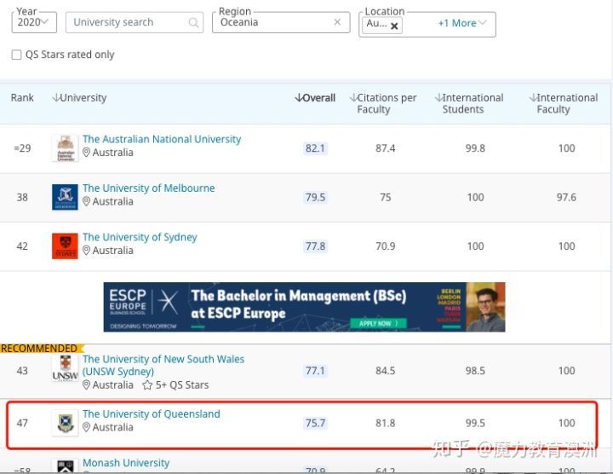Click the overall score 77.1

(315, 371)
